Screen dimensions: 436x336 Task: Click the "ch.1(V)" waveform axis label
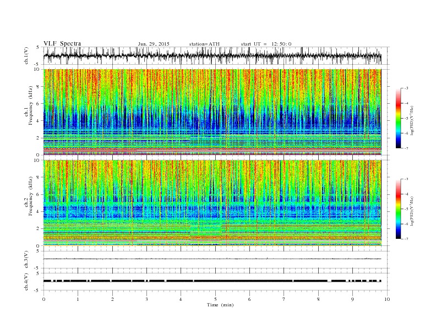tap(26, 55)
